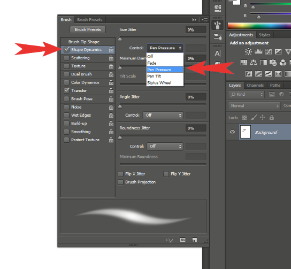The height and width of the screenshot is (269, 291).
Task: Switch to the Channels tab
Action: coord(255,86)
